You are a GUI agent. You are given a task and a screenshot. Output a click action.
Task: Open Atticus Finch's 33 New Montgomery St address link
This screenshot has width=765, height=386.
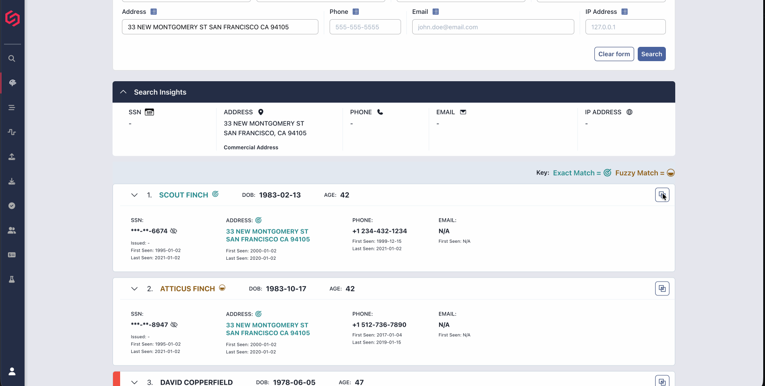[x=268, y=329]
